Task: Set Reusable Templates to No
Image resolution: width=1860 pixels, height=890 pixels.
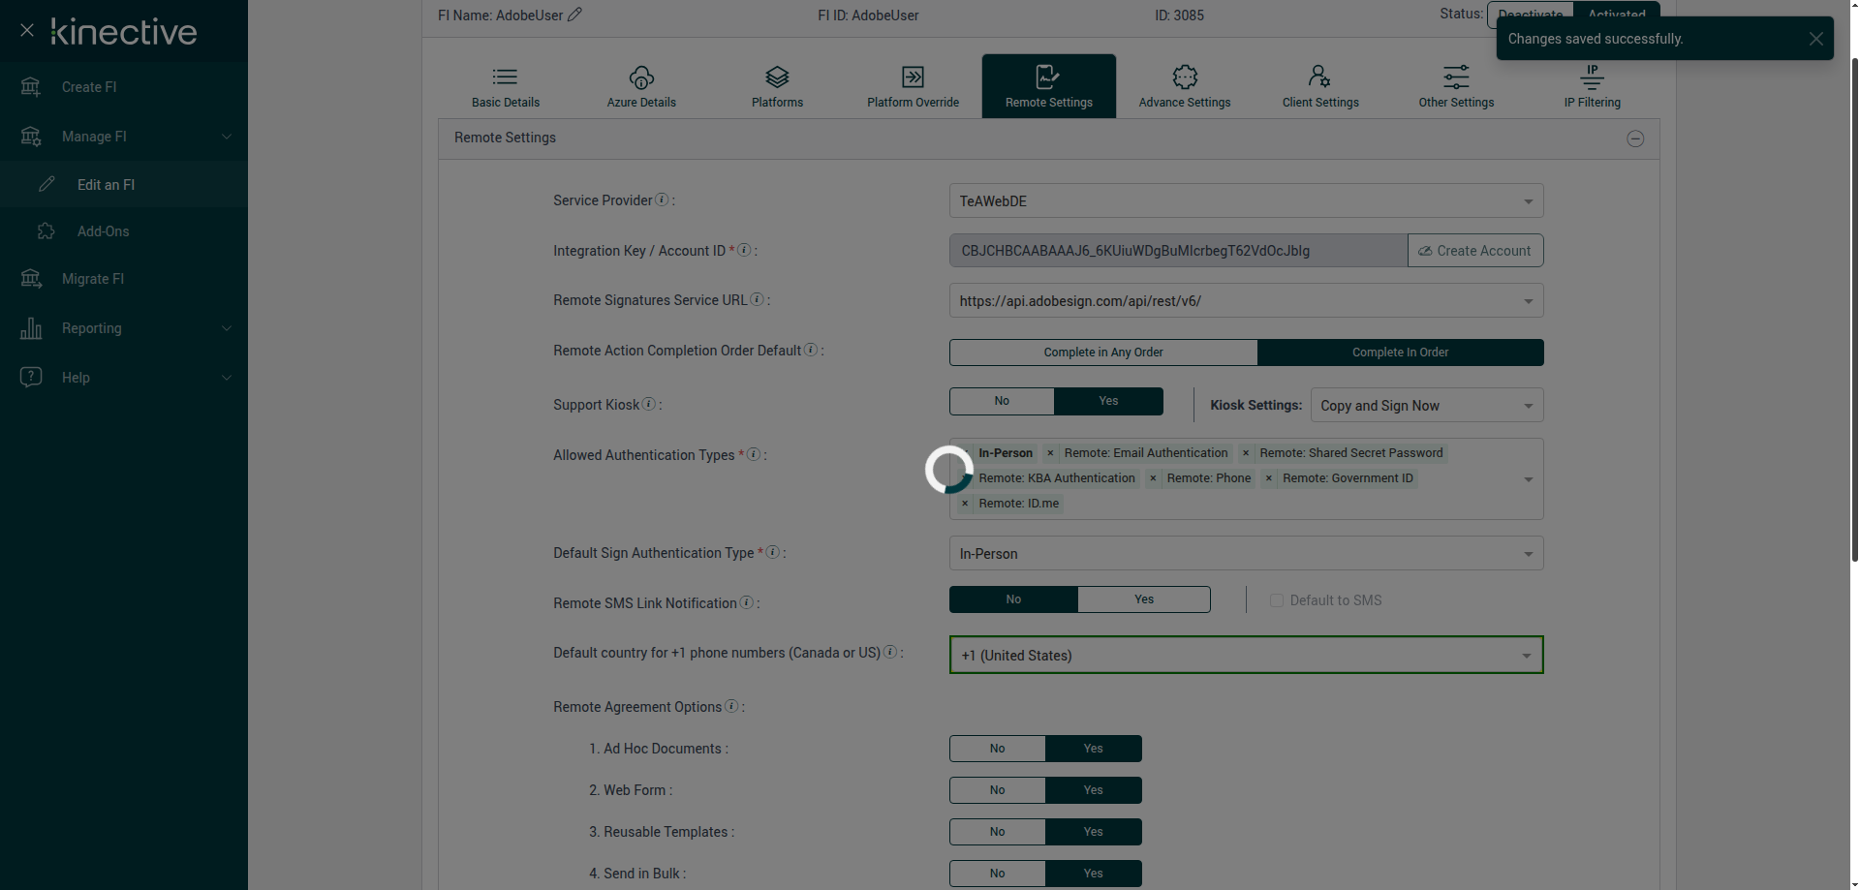Action: pos(997,832)
